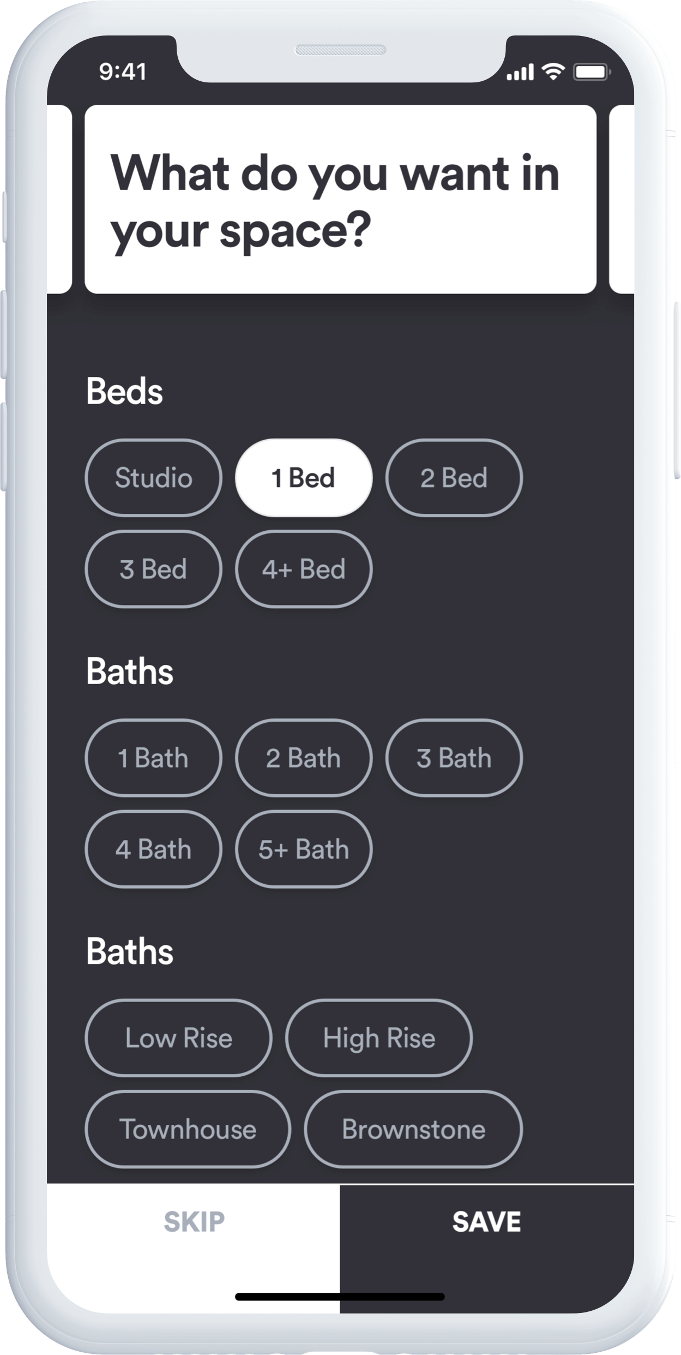Pick the Brownstone building type
The width and height of the screenshot is (681, 1355).
point(413,1129)
